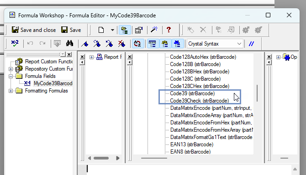
Task: Select Code39Check (strBarcode) function
Action: pyautogui.click(x=199, y=101)
